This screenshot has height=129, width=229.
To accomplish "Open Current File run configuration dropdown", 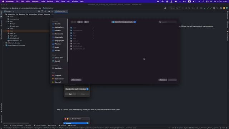I will (175, 8).
